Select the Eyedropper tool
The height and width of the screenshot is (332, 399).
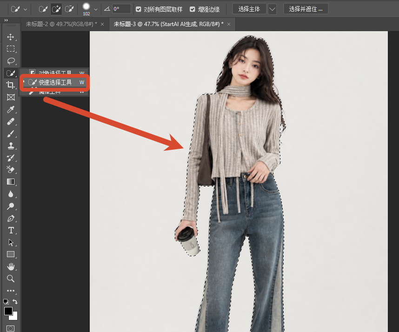(x=10, y=109)
